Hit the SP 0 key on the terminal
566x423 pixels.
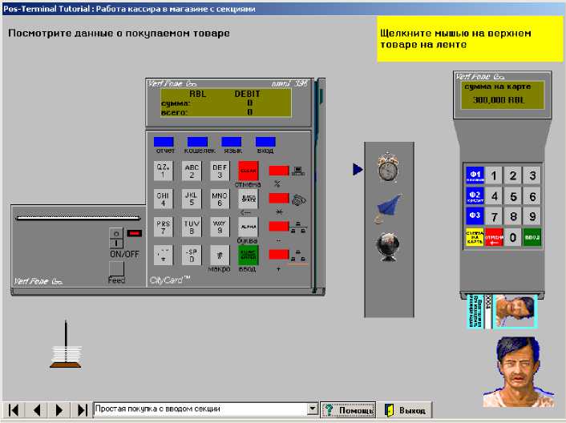click(x=192, y=255)
